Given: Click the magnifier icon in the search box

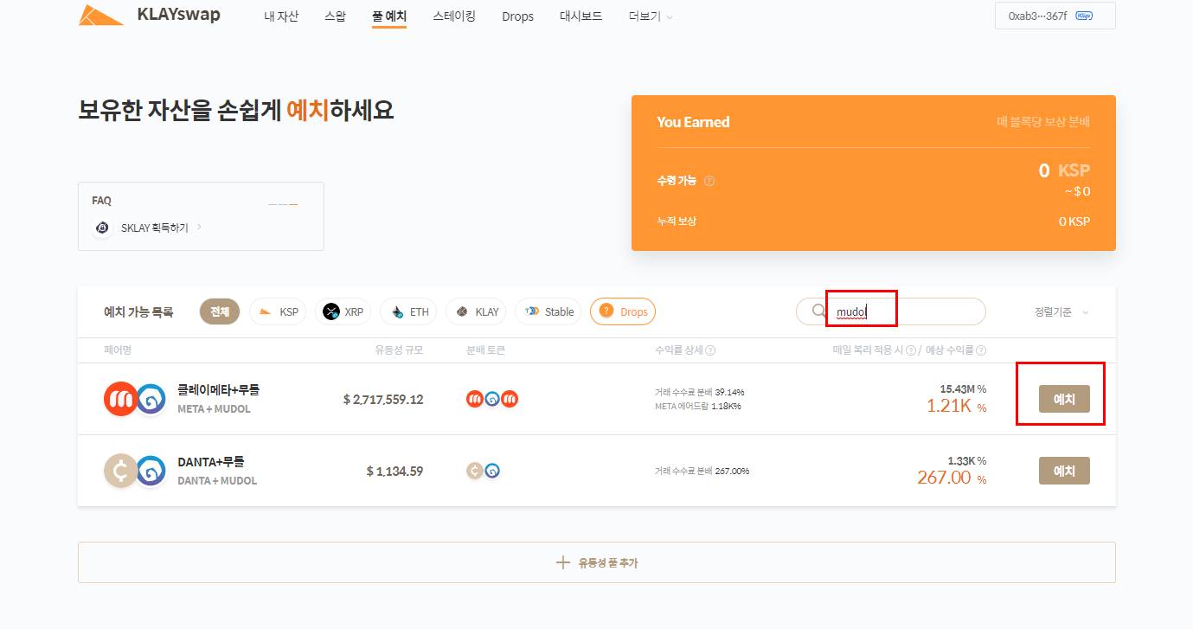Looking at the screenshot, I should [x=818, y=311].
